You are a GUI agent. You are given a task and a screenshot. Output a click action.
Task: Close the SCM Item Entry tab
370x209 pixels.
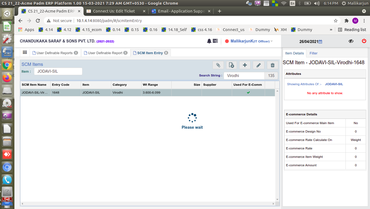click(x=166, y=53)
